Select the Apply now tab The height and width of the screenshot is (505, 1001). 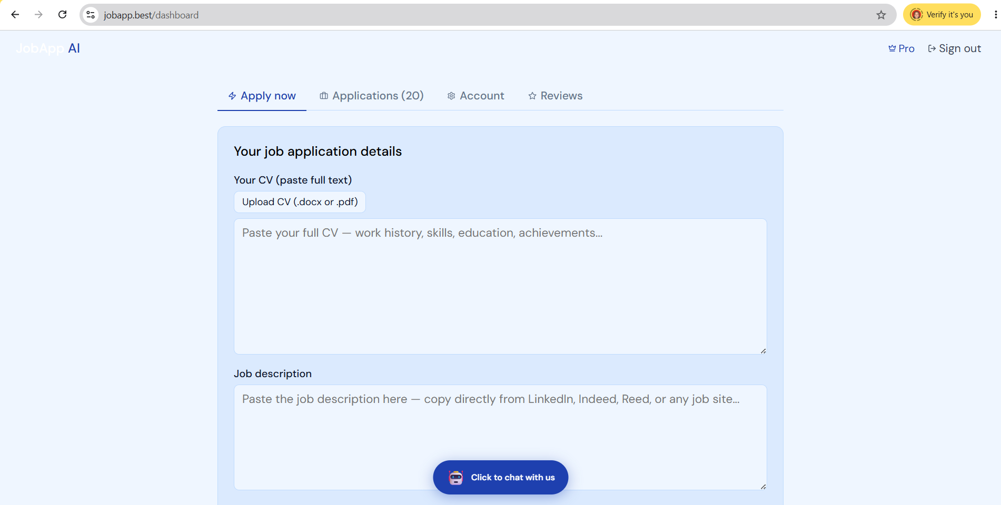262,96
